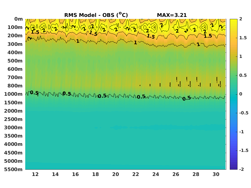This screenshot has height=188, width=251.
Task: Click the "3000m" depth axis label
Action: pyautogui.click(x=13, y=128)
